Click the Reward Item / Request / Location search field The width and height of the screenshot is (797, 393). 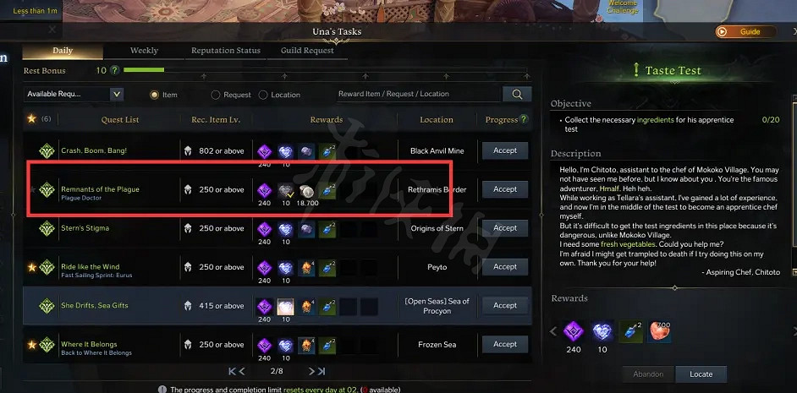(418, 94)
